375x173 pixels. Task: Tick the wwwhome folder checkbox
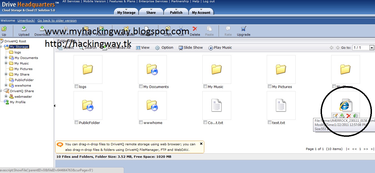coord(141,122)
